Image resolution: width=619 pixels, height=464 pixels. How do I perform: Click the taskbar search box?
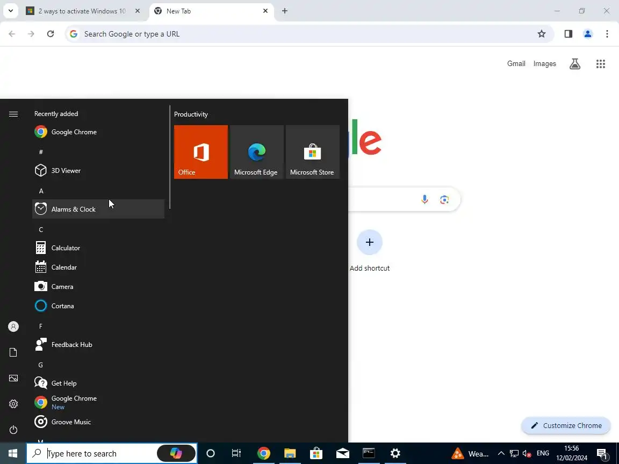coord(112,453)
